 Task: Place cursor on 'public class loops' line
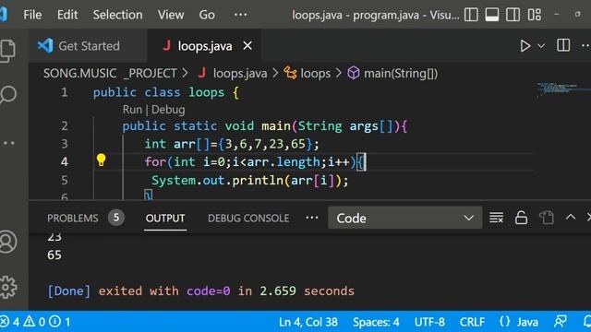coord(166,92)
